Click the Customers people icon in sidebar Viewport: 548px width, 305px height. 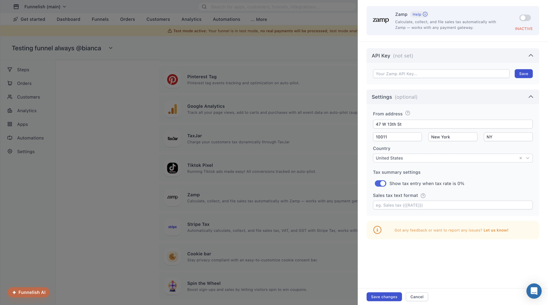click(10, 97)
